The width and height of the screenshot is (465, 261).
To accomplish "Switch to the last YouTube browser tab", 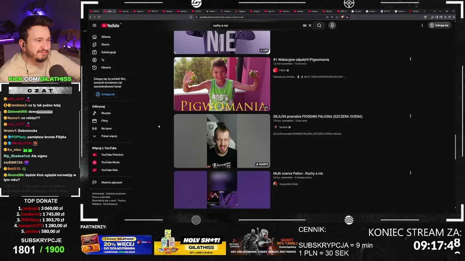I will pyautogui.click(x=415, y=11).
